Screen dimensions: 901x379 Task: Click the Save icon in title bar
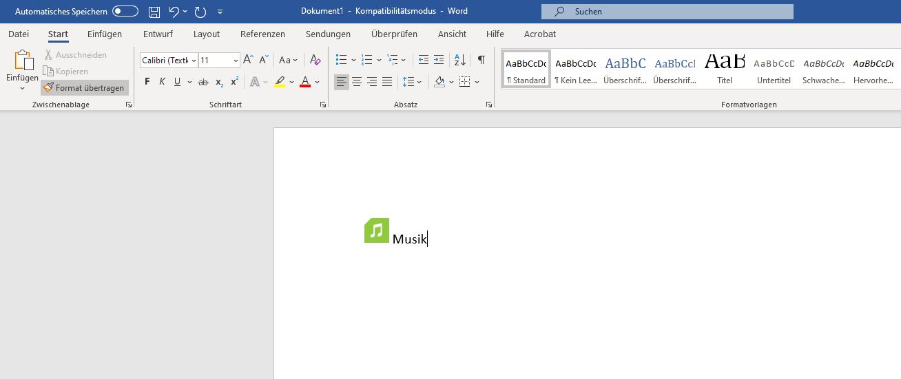(x=154, y=12)
